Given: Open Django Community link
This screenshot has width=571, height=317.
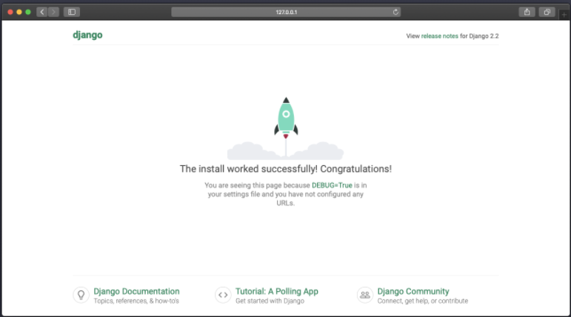Looking at the screenshot, I should (413, 291).
